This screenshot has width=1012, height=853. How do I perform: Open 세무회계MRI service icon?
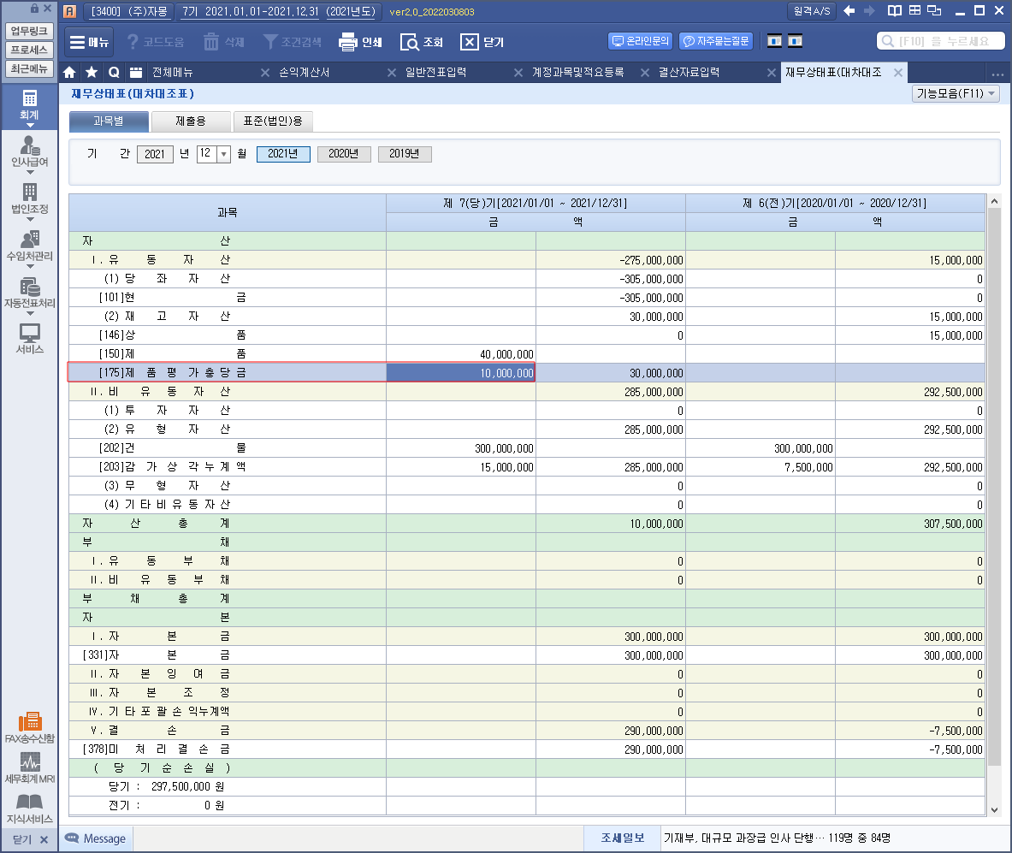point(30,767)
